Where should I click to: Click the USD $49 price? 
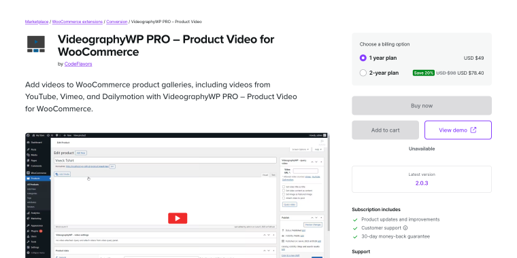tap(474, 58)
